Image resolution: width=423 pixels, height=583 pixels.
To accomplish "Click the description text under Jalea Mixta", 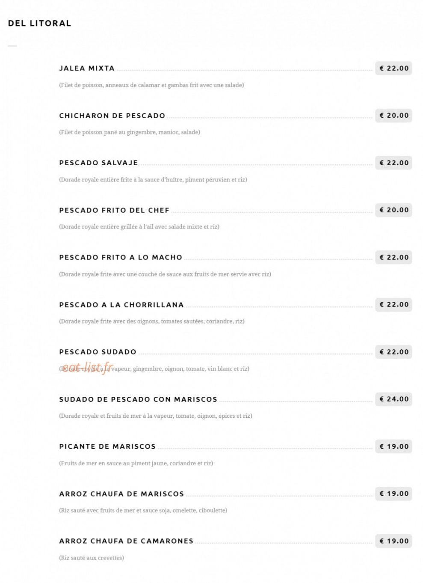I will click(151, 85).
